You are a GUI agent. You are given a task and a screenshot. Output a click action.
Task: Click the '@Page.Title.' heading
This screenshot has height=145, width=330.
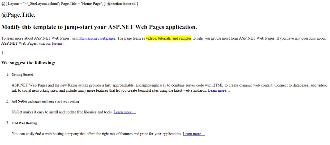click(18, 15)
